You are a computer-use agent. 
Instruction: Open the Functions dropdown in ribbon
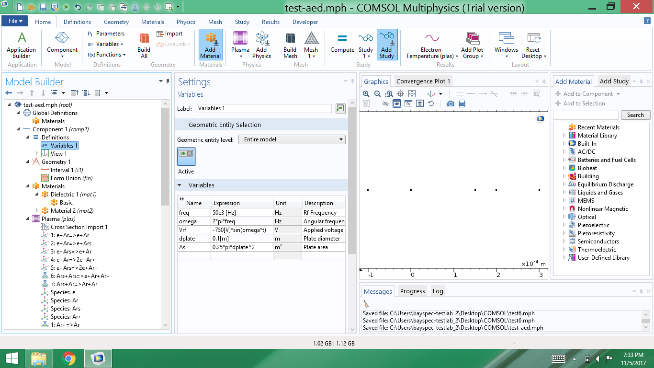(x=107, y=55)
